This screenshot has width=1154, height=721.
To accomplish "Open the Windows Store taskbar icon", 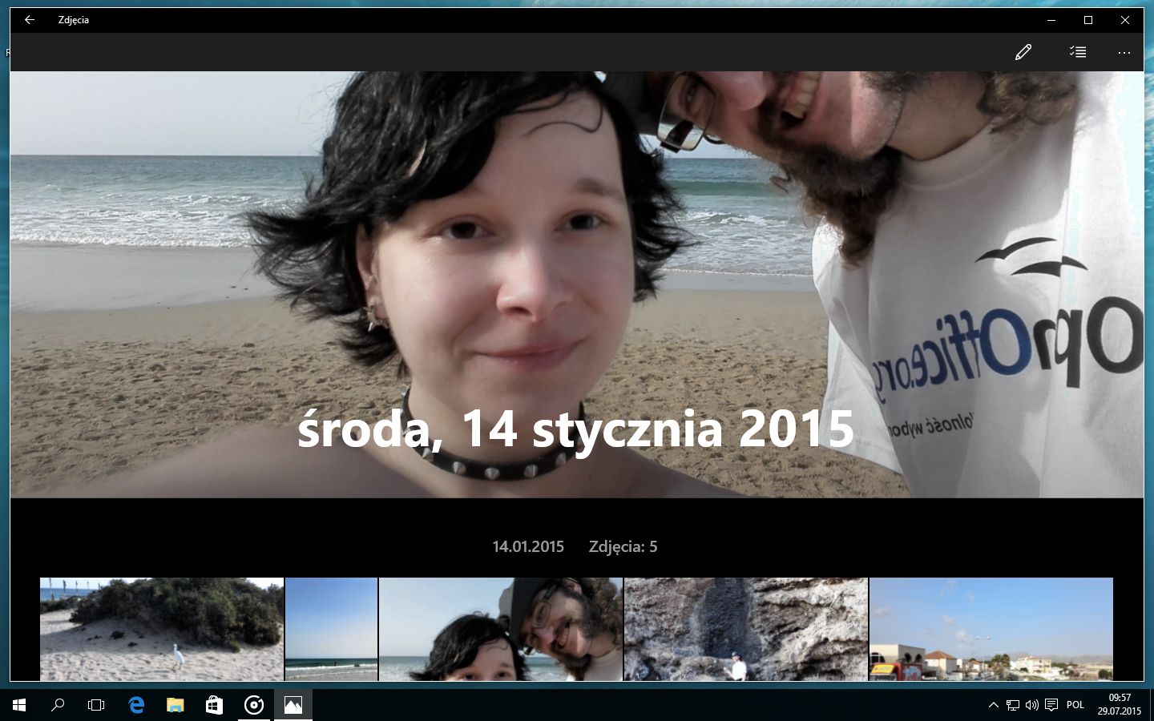I will coord(214,705).
